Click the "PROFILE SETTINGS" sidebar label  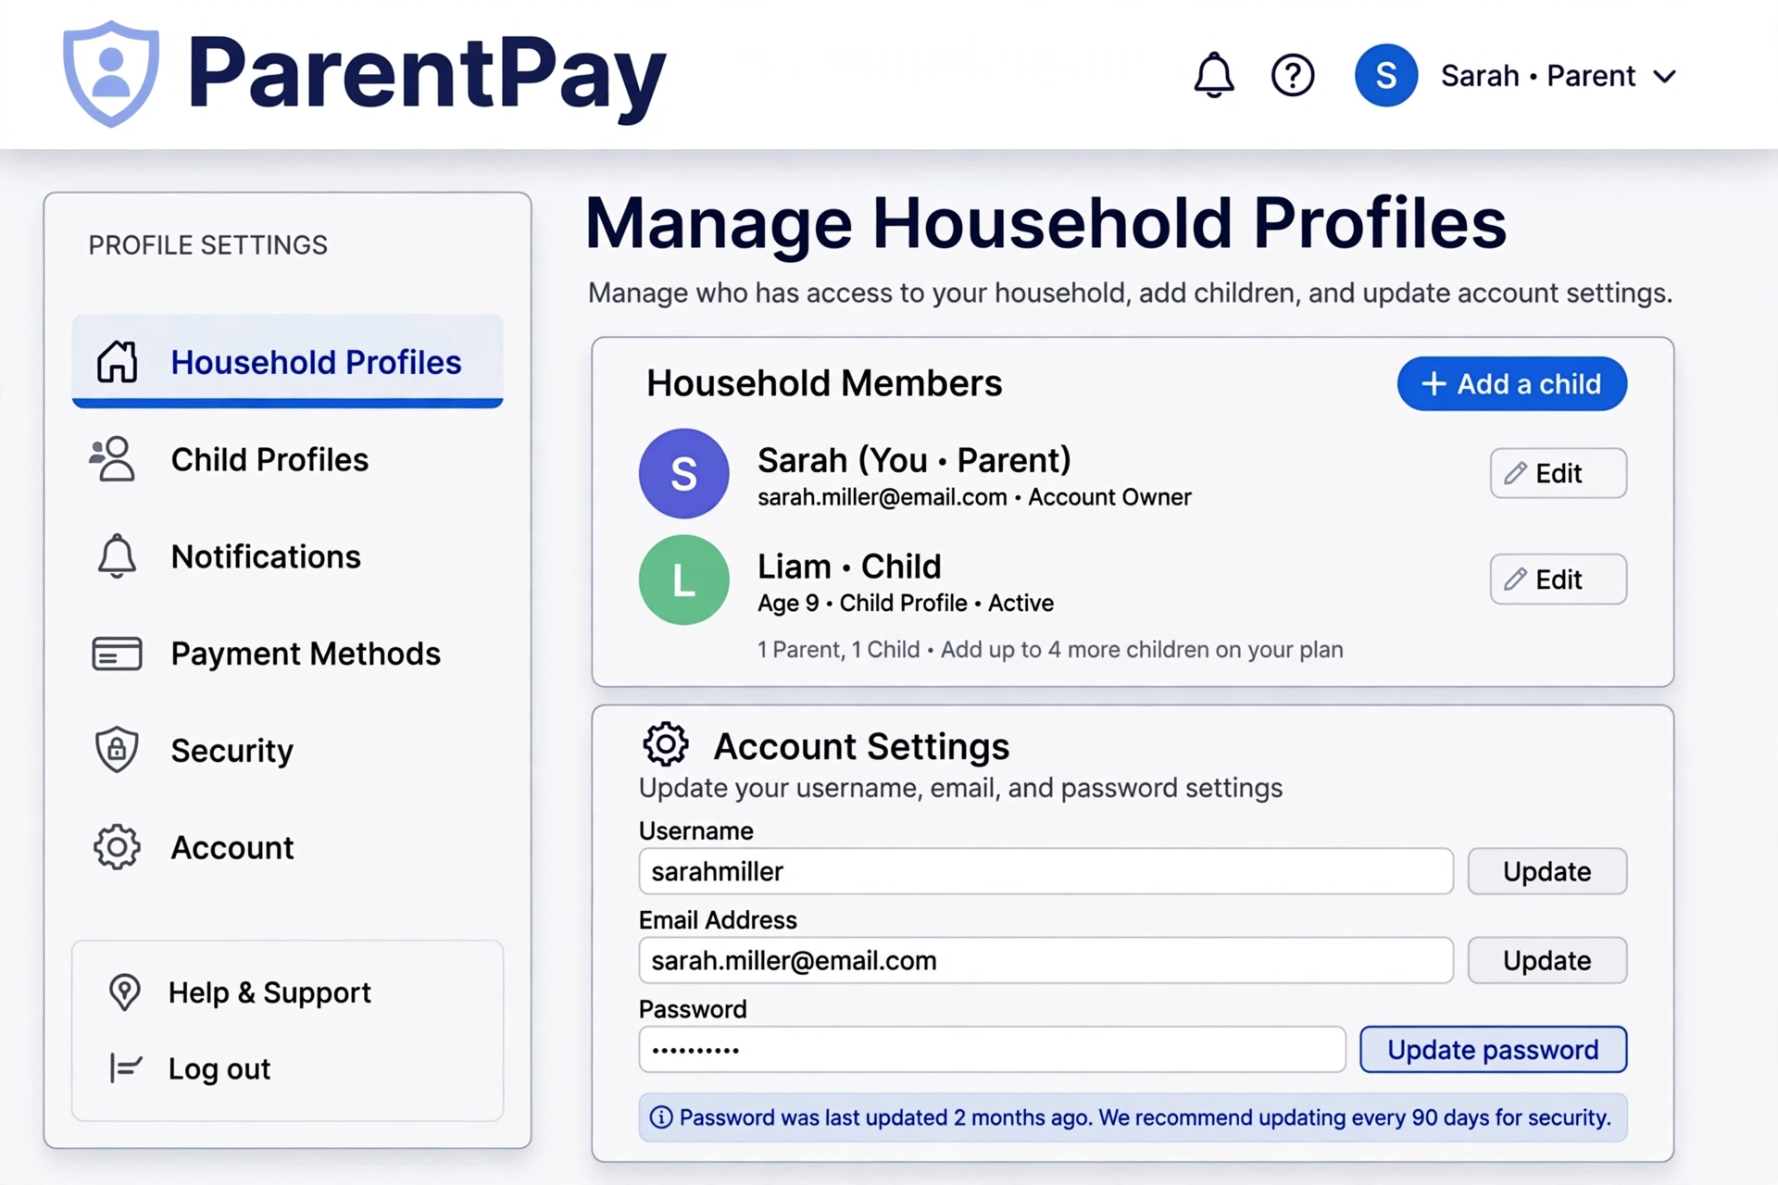pyautogui.click(x=207, y=245)
